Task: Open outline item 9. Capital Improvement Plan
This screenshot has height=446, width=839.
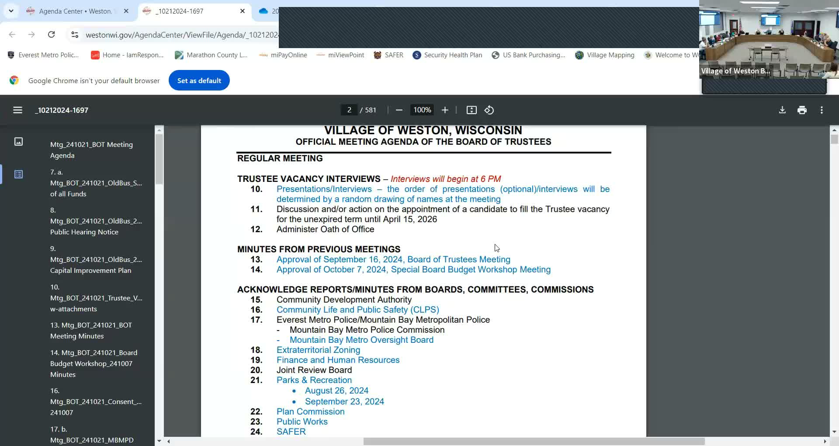Action: [x=96, y=260]
